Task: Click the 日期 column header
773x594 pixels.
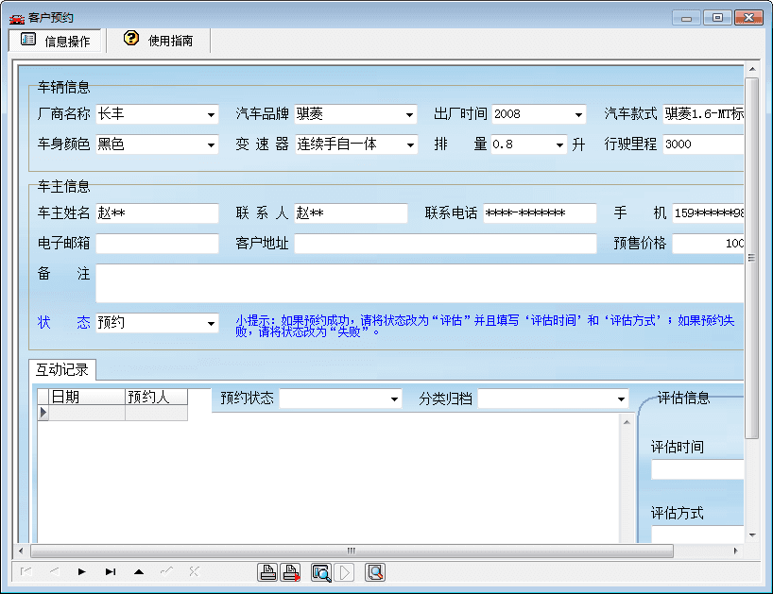Action: pyautogui.click(x=85, y=398)
